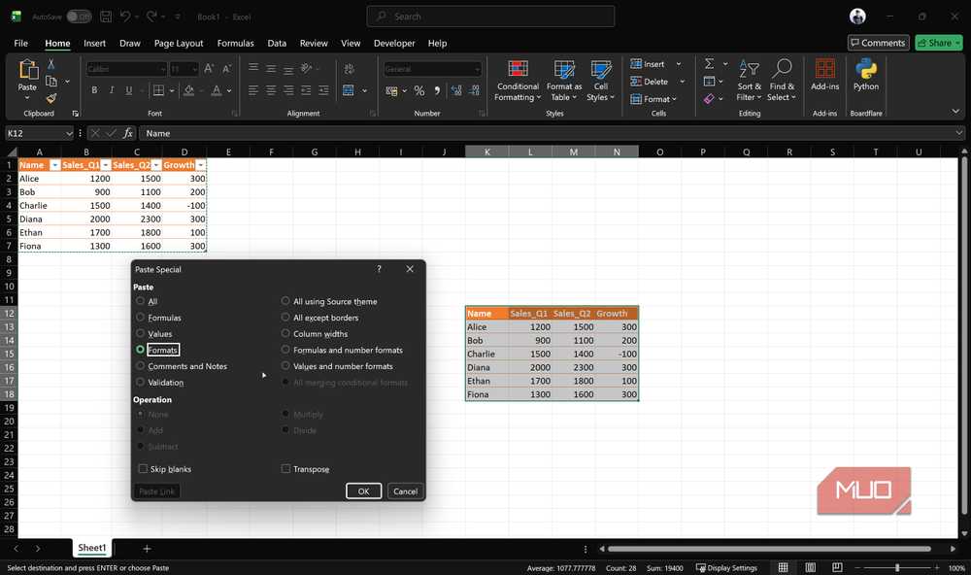Image resolution: width=971 pixels, height=575 pixels.
Task: Switch to the Formulas tab
Action: tap(235, 43)
